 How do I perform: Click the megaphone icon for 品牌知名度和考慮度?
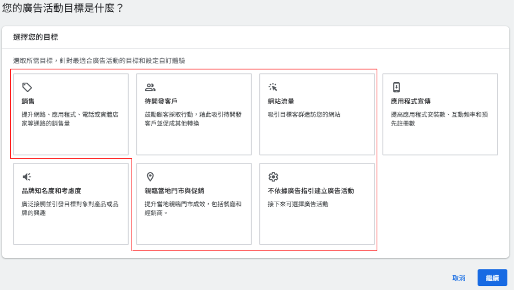pos(27,177)
